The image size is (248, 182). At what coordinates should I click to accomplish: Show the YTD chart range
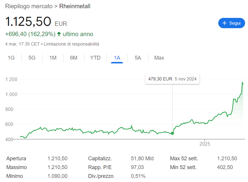(95, 58)
